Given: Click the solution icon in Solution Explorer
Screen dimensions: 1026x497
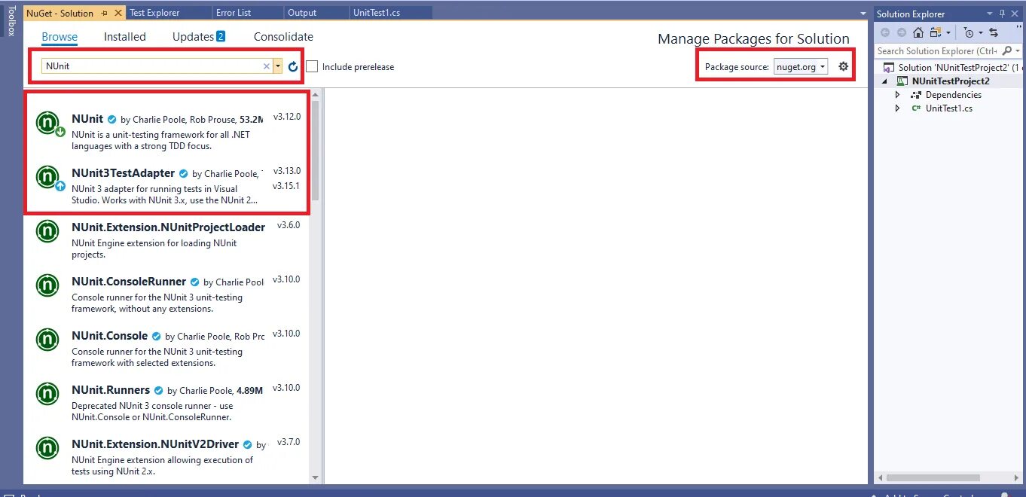Looking at the screenshot, I should click(890, 68).
